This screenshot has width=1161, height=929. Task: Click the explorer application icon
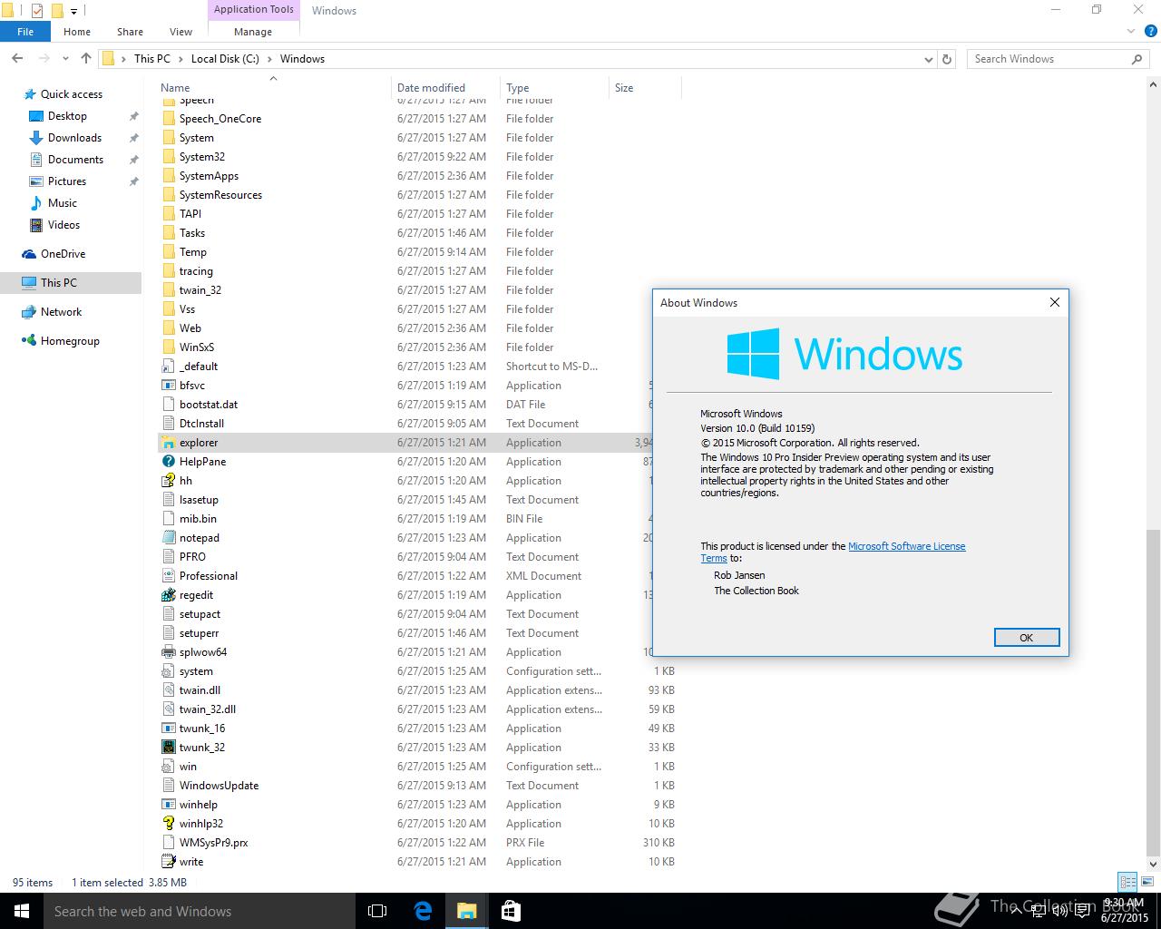[x=168, y=443]
